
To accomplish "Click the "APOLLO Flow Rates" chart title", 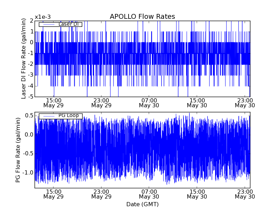I will 142,17.
